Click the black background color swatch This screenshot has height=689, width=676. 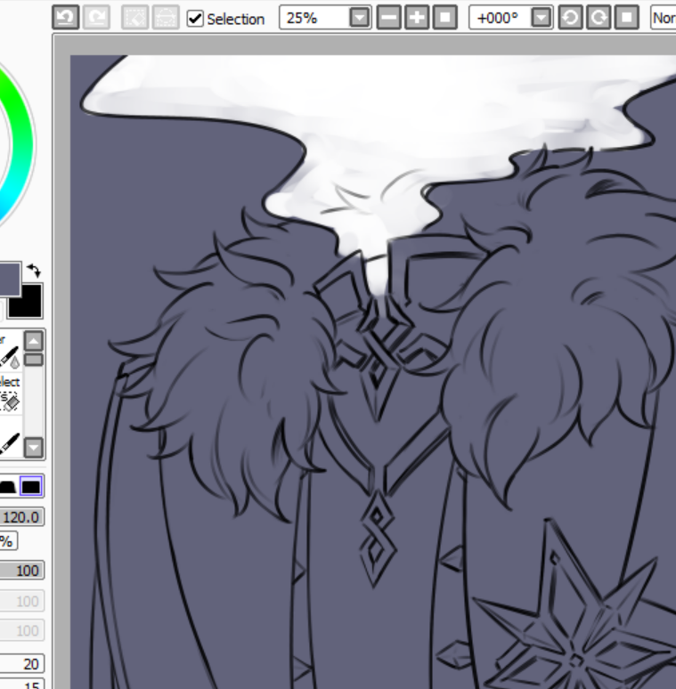pos(26,302)
